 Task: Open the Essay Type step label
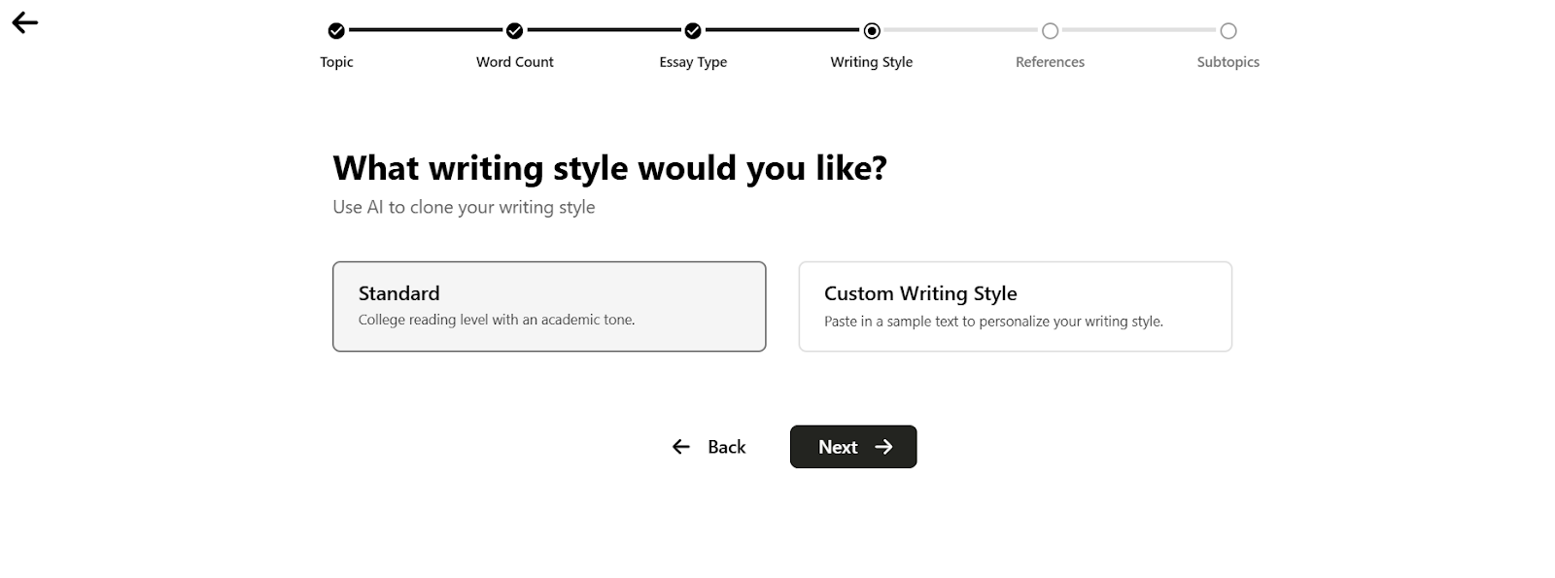(x=693, y=62)
